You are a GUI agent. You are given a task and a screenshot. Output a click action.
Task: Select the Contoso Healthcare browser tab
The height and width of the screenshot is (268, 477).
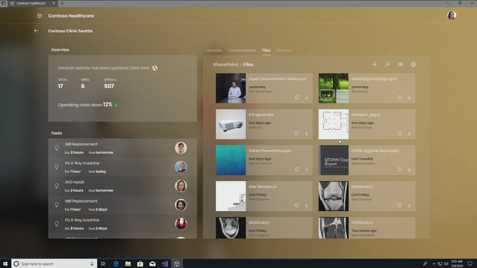[x=33, y=3]
